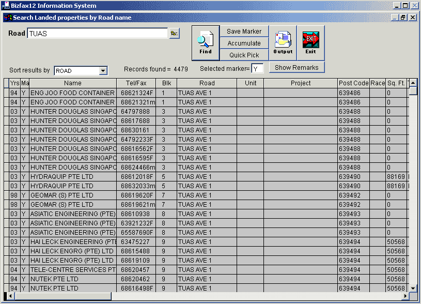Click the Project column header
This screenshot has height=304, width=421.
coord(301,83)
